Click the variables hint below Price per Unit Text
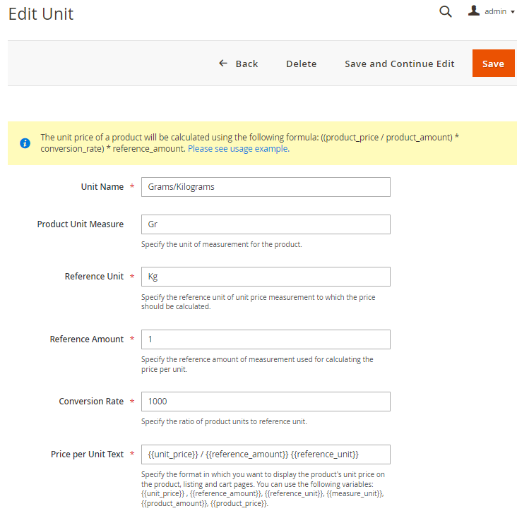517x518 pixels. (263, 489)
